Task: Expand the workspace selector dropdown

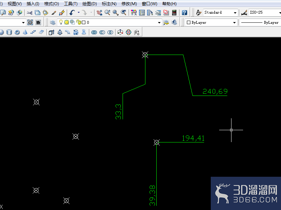Action: point(23,22)
